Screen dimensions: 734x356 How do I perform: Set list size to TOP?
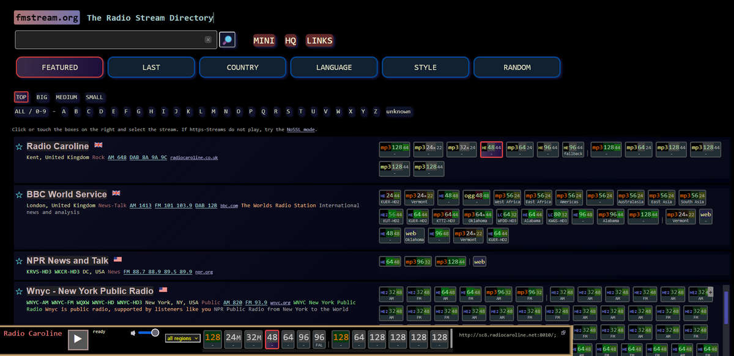tap(21, 97)
